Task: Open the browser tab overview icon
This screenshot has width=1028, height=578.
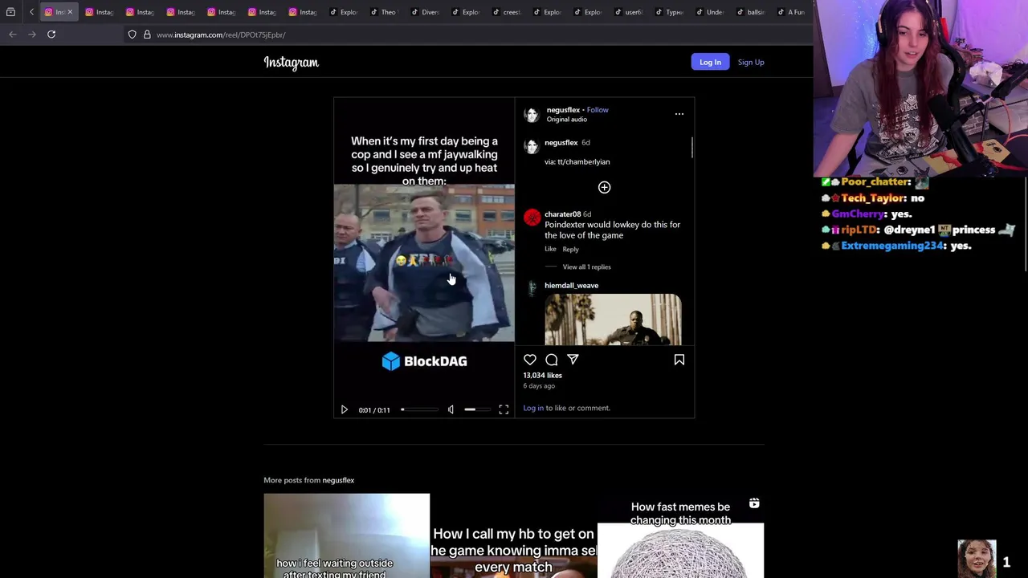Action: coord(10,12)
